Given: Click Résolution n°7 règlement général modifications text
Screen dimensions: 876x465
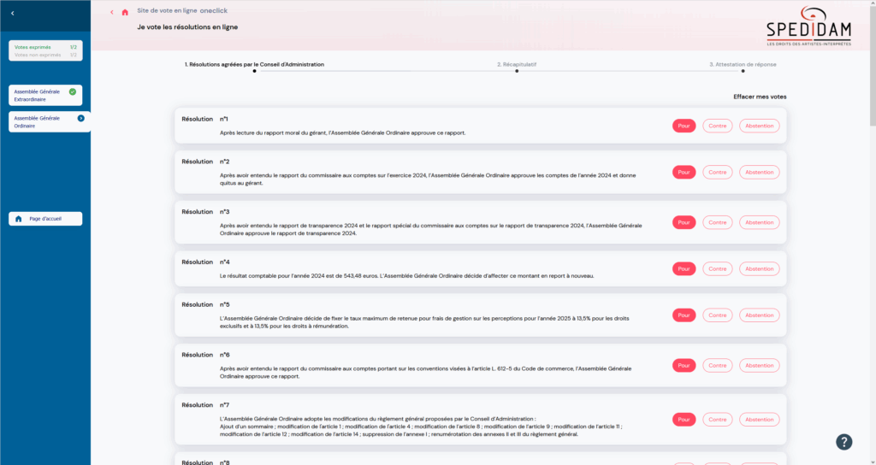Looking at the screenshot, I should (421, 427).
